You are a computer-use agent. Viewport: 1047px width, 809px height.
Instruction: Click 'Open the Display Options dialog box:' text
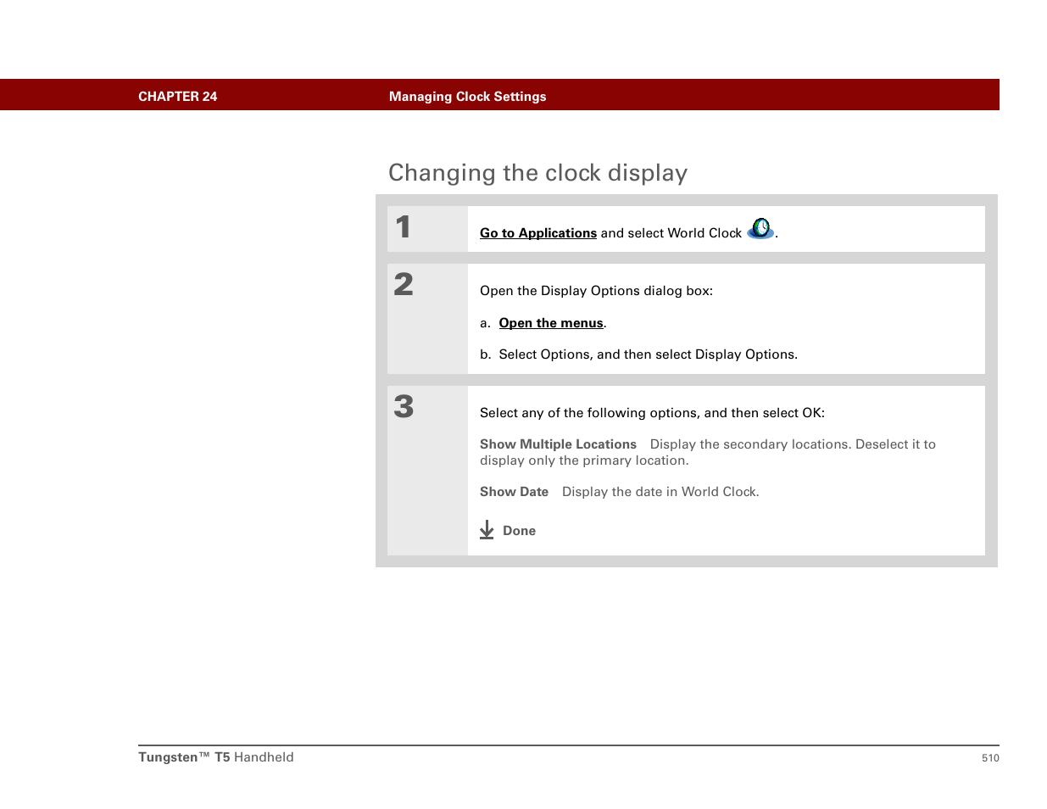[596, 291]
